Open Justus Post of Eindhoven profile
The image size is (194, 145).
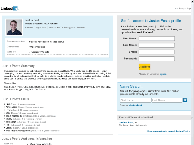pos(126,122)
